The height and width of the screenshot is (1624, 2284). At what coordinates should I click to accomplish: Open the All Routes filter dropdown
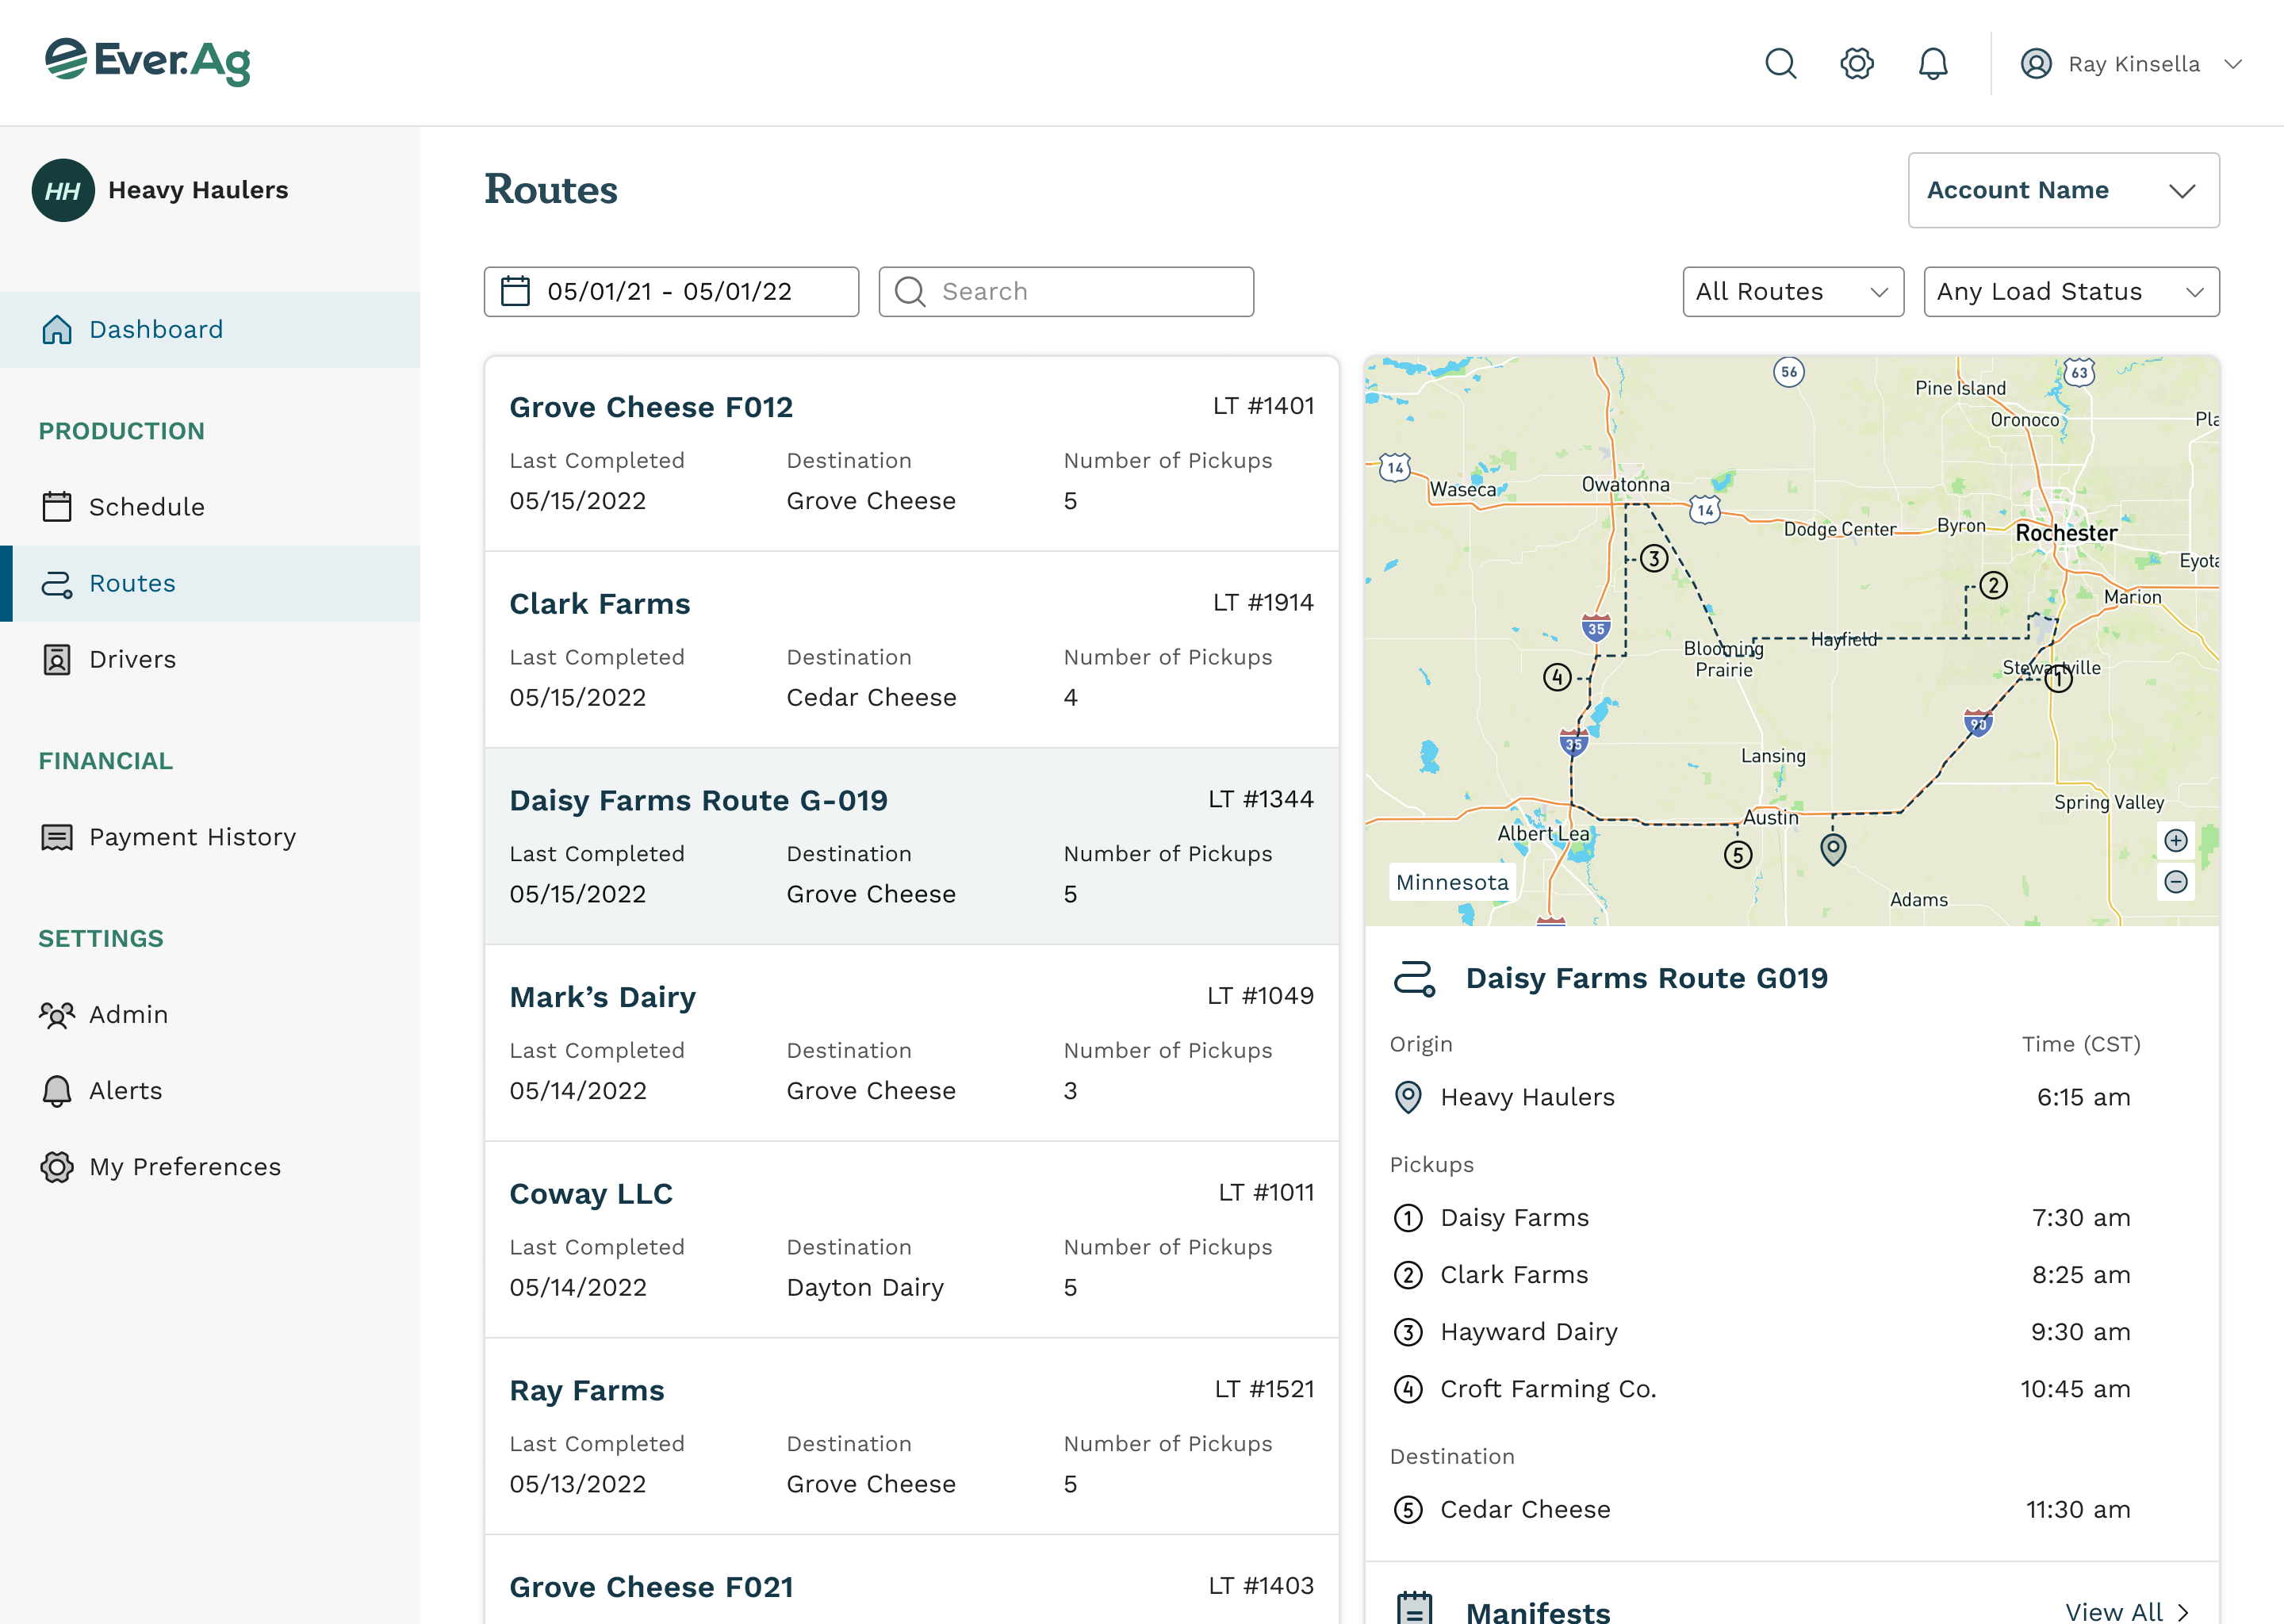click(1792, 291)
